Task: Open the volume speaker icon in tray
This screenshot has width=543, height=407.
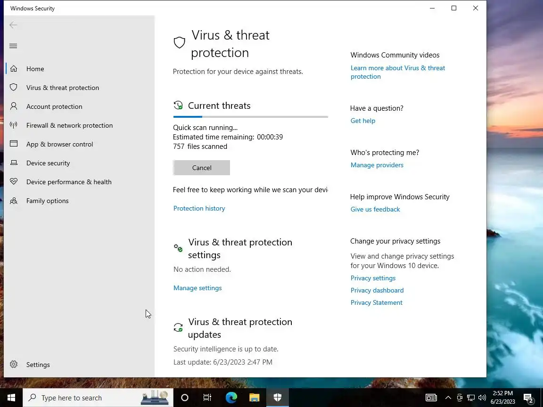Action: tap(482, 398)
